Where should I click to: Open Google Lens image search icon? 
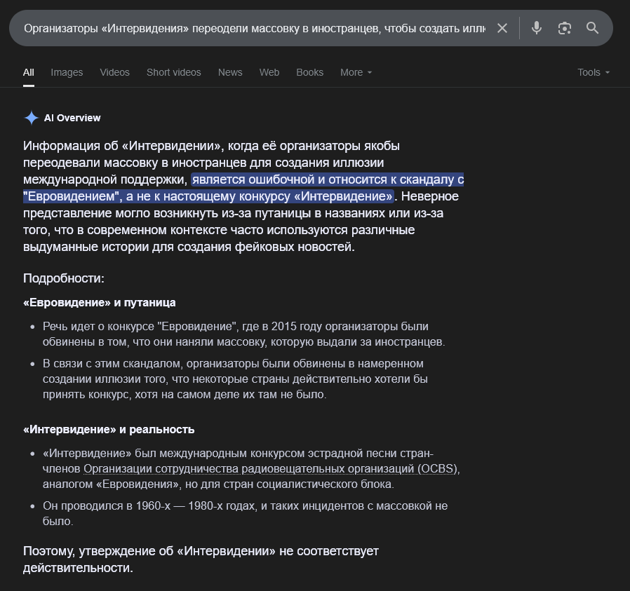pyautogui.click(x=565, y=28)
